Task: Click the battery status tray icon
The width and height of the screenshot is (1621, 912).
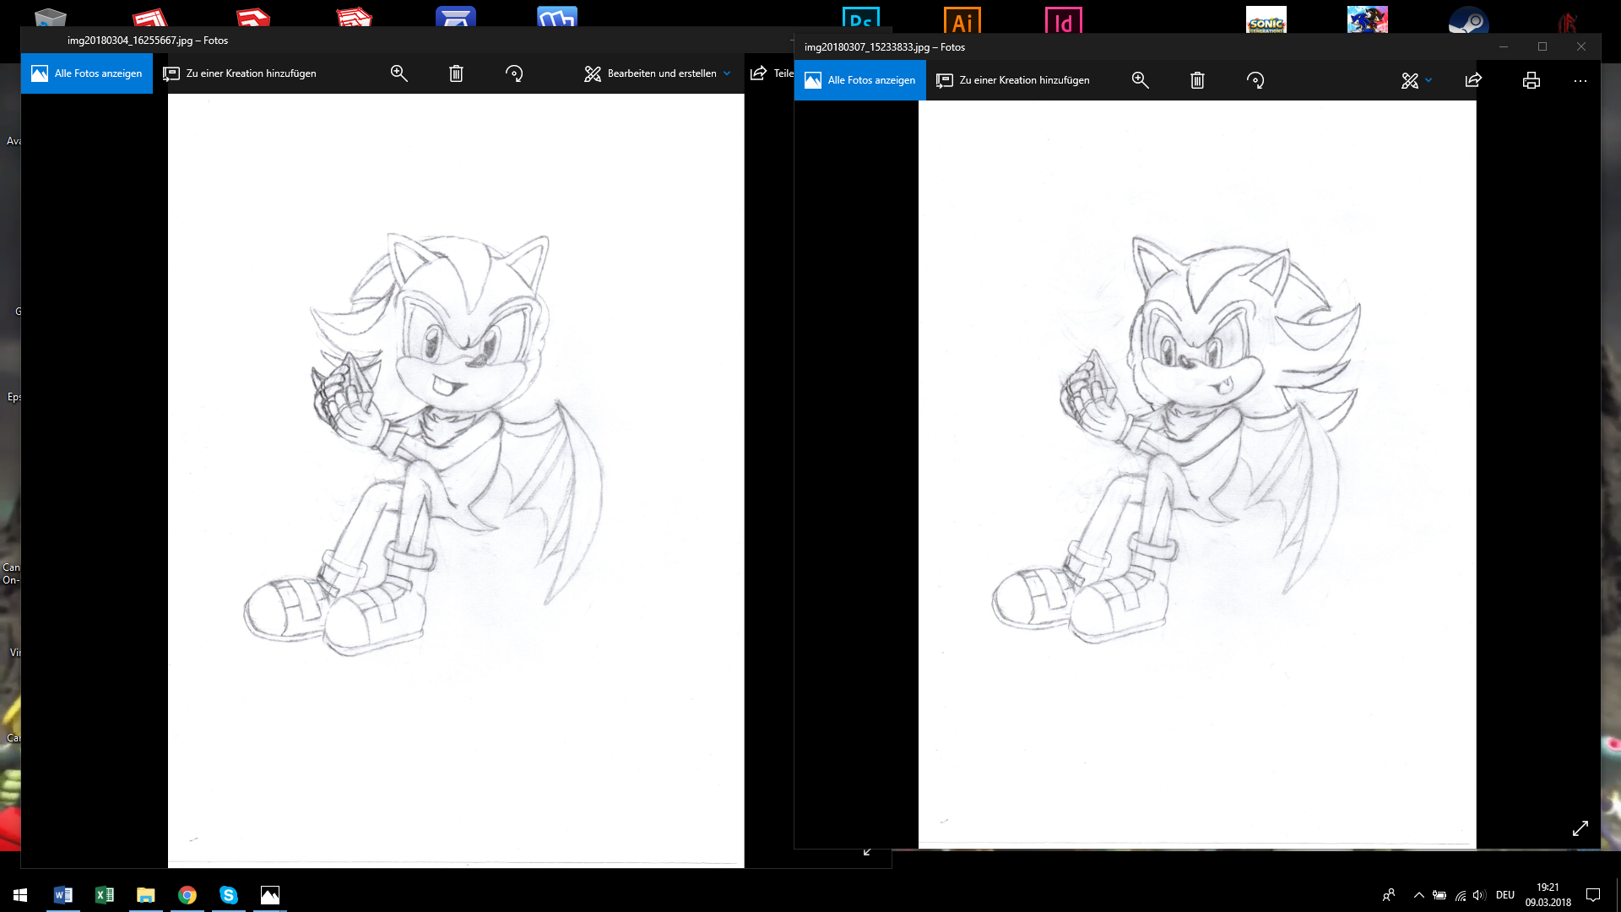Action: point(1439,895)
